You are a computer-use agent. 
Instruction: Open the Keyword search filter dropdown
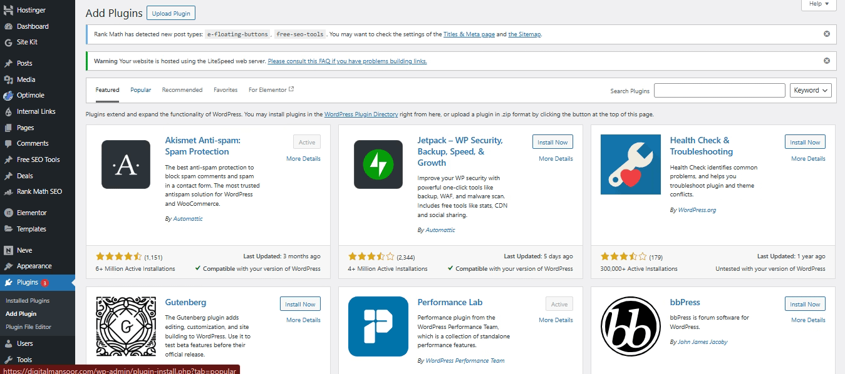[x=810, y=90]
